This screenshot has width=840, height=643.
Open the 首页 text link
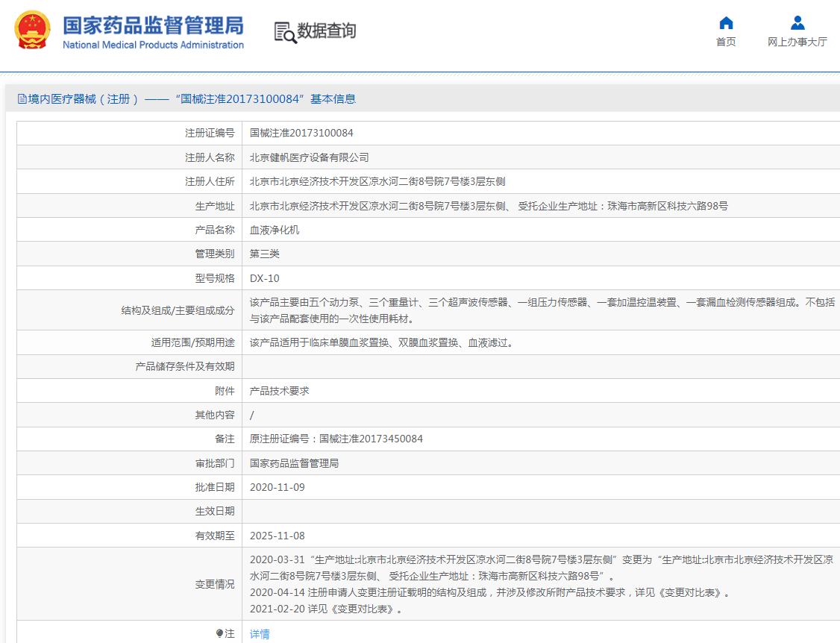[x=726, y=42]
